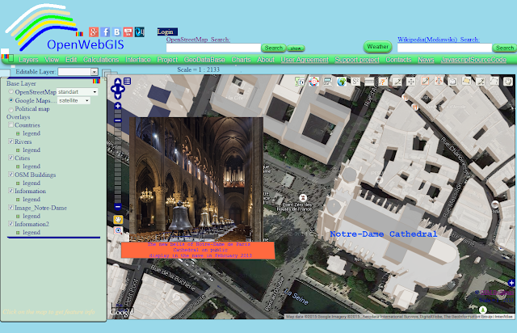Uncheck the Cities overlay
Image resolution: width=517 pixels, height=333 pixels.
point(11,158)
